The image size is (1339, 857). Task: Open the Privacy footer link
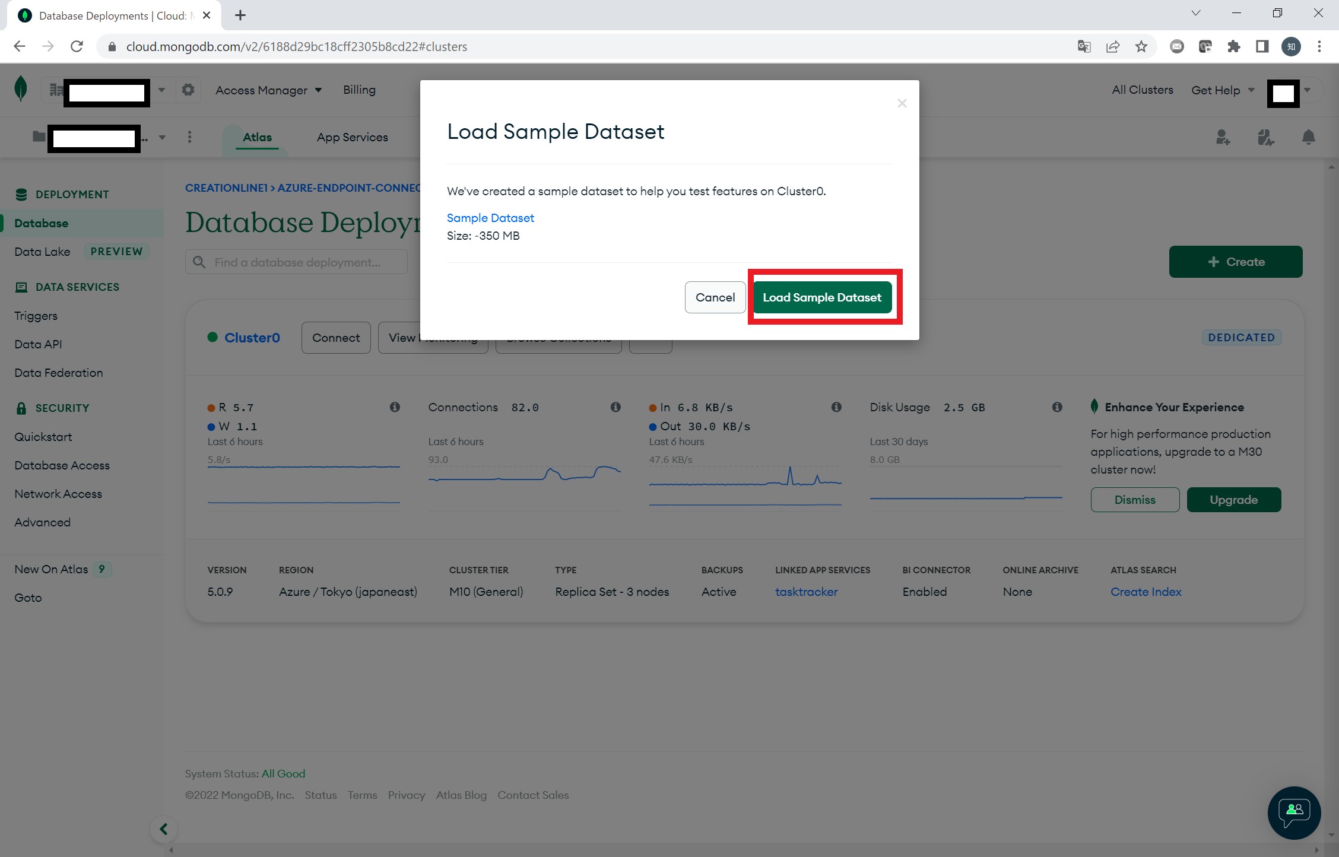pyautogui.click(x=406, y=795)
